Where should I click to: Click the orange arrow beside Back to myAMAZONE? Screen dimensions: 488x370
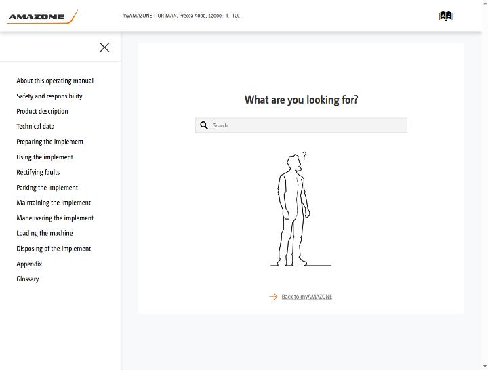point(273,297)
